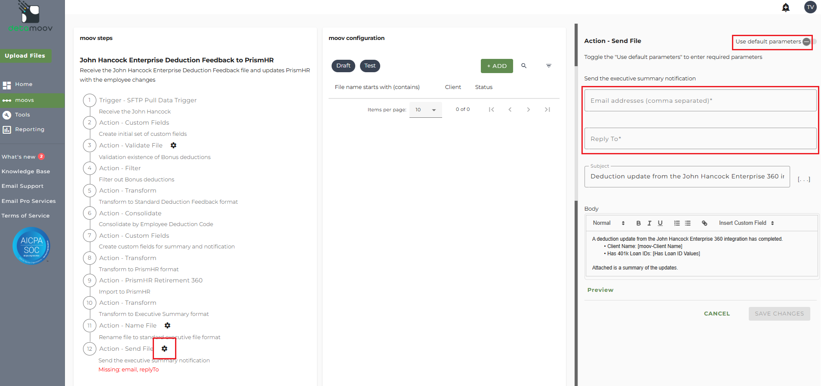This screenshot has height=386, width=821.
Task: Select the Draft filter chip
Action: 343,66
